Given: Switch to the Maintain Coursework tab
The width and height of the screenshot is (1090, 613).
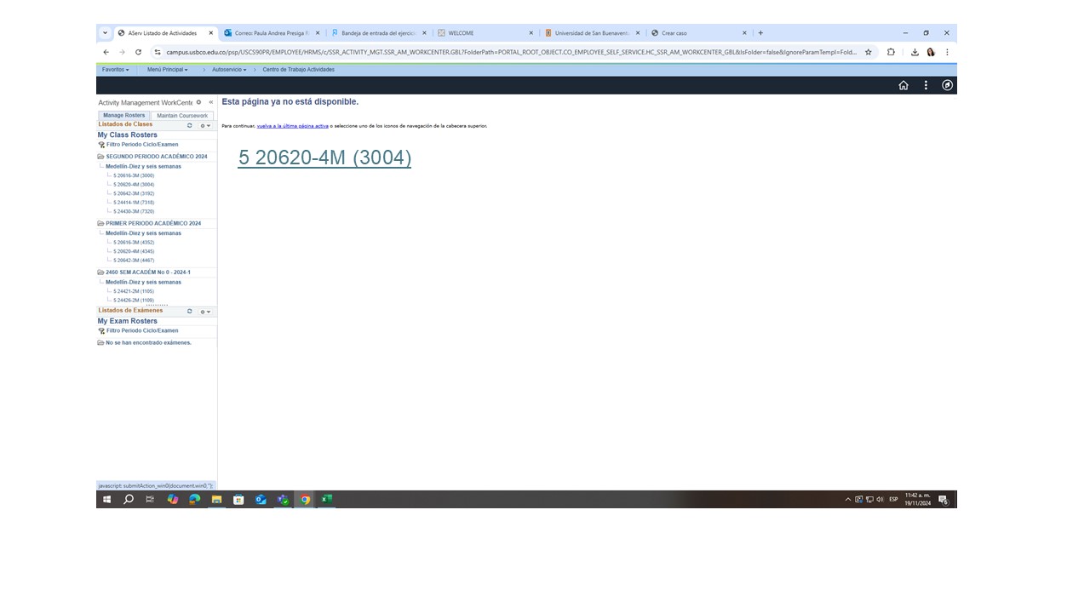Looking at the screenshot, I should (182, 116).
